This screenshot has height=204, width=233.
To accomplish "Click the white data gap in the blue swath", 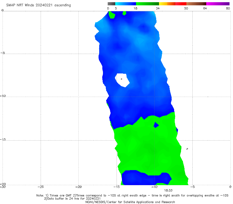I will (122, 80).
